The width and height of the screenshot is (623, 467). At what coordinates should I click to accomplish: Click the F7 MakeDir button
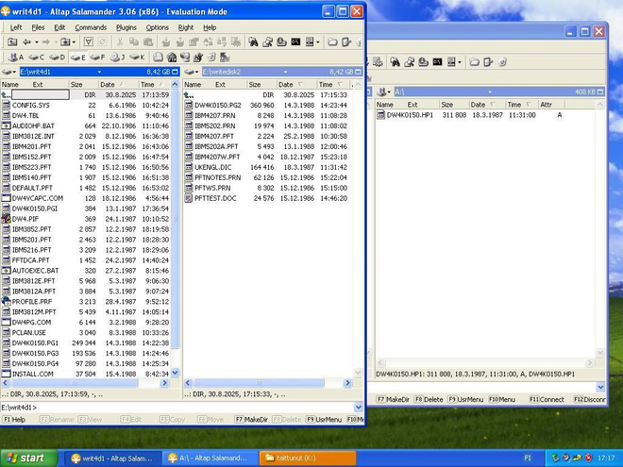pyautogui.click(x=251, y=419)
